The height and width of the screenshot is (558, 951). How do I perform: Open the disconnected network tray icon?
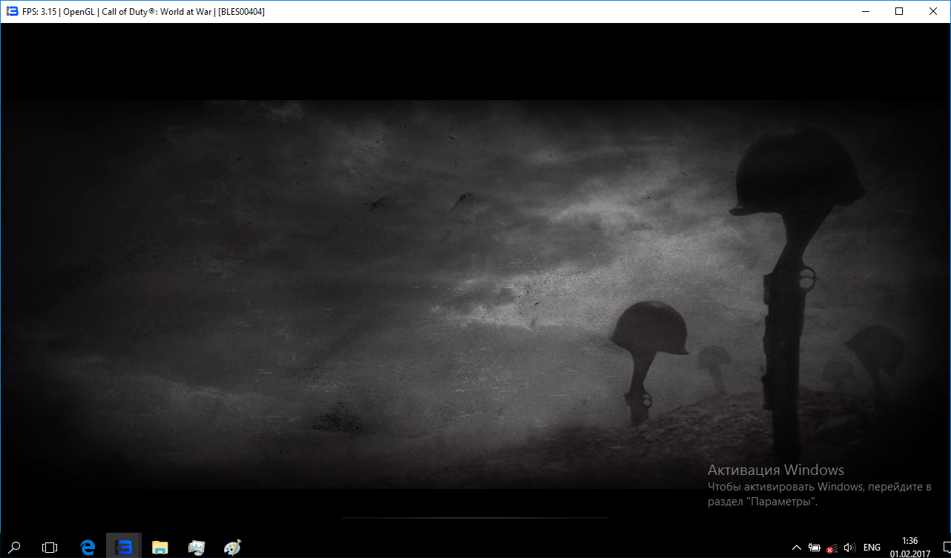tap(832, 548)
